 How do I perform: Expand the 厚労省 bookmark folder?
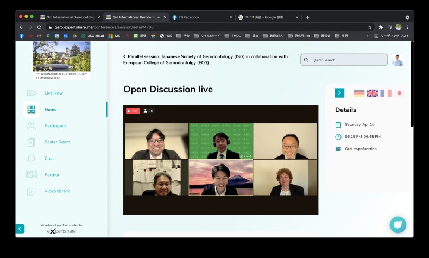pos(323,36)
